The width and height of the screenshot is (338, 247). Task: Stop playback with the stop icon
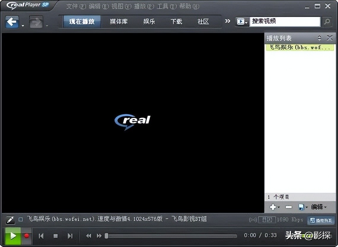click(55, 236)
